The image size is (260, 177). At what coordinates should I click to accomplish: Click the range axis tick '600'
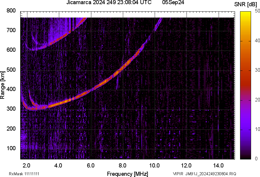(x=11, y=50)
